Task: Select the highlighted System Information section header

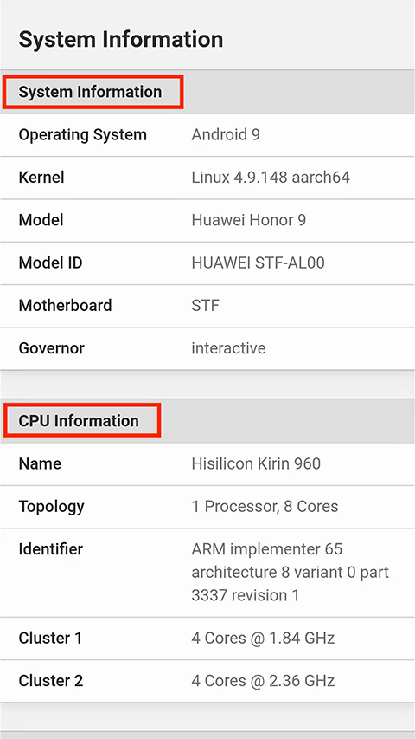Action: click(x=90, y=92)
